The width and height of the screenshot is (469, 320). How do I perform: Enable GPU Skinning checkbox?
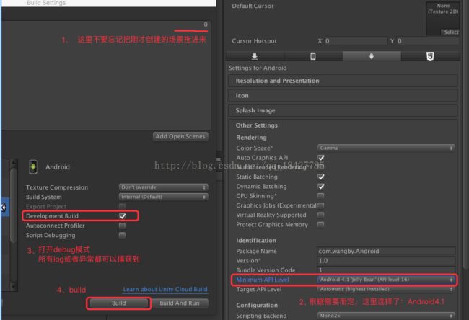click(320, 196)
